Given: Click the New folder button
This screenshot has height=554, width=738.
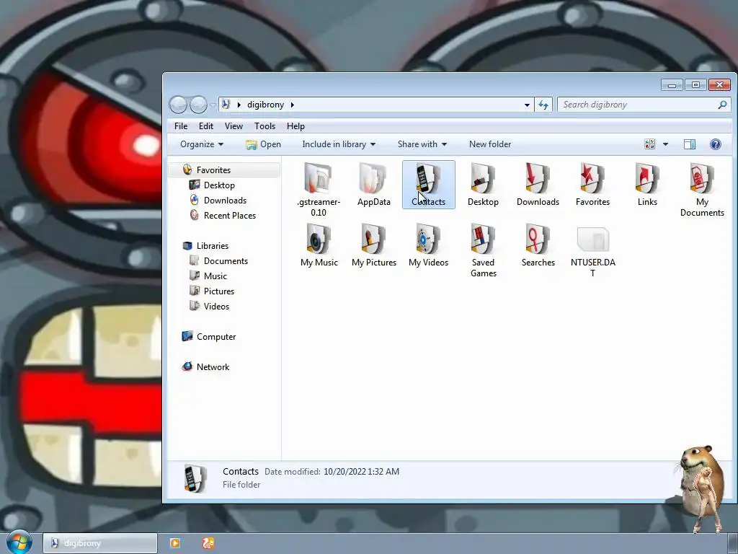Looking at the screenshot, I should [x=490, y=144].
